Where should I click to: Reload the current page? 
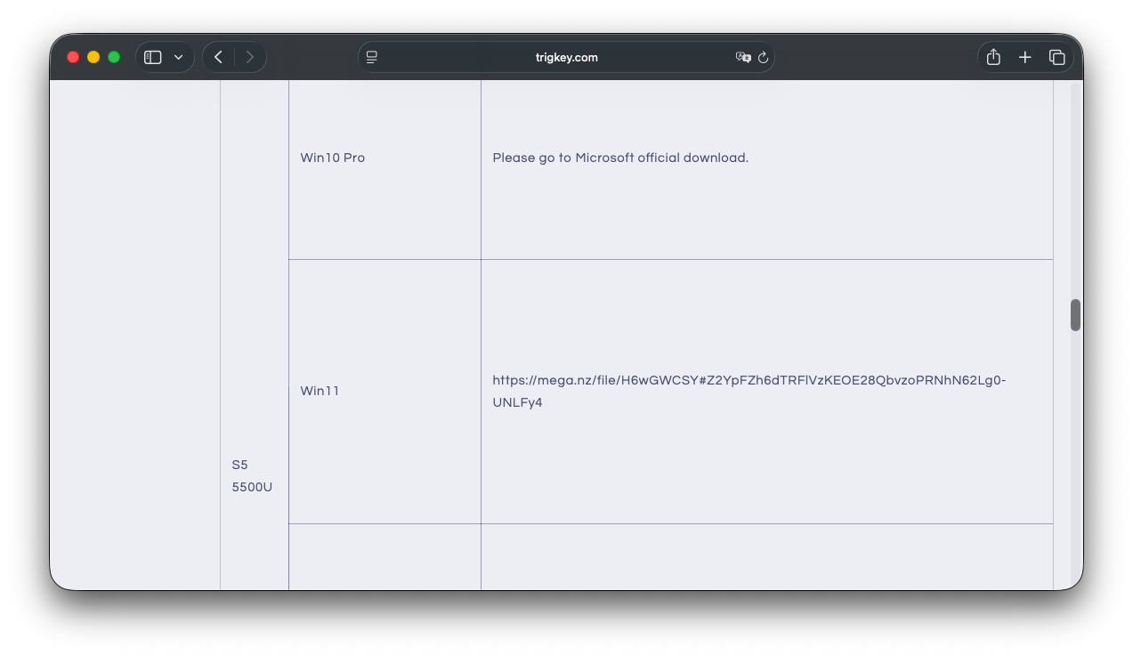763,57
